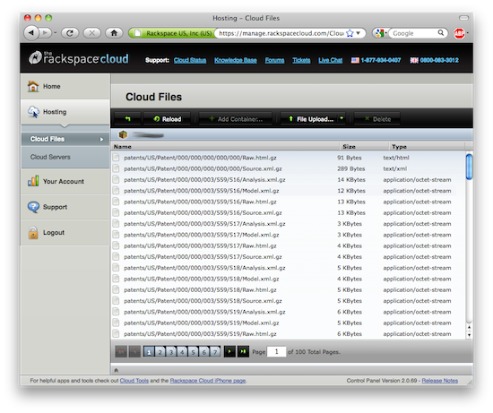
Task: Click the Delete toolbar button
Action: (377, 119)
